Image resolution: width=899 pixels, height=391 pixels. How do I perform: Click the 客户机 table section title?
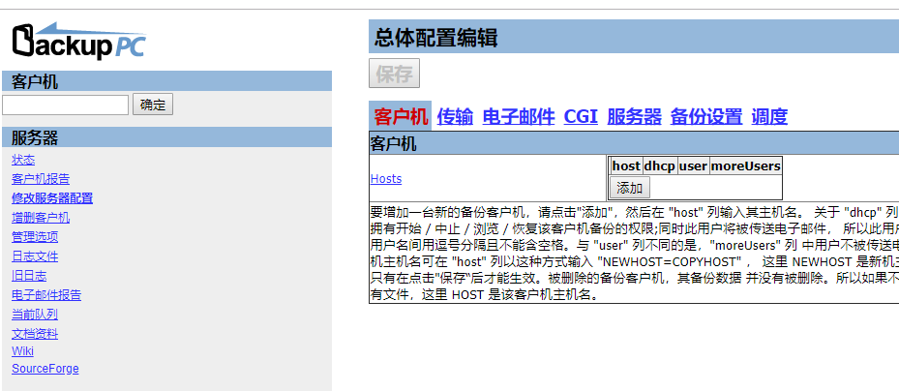point(393,144)
